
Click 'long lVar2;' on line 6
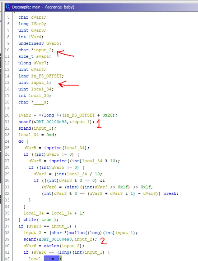point(32,24)
